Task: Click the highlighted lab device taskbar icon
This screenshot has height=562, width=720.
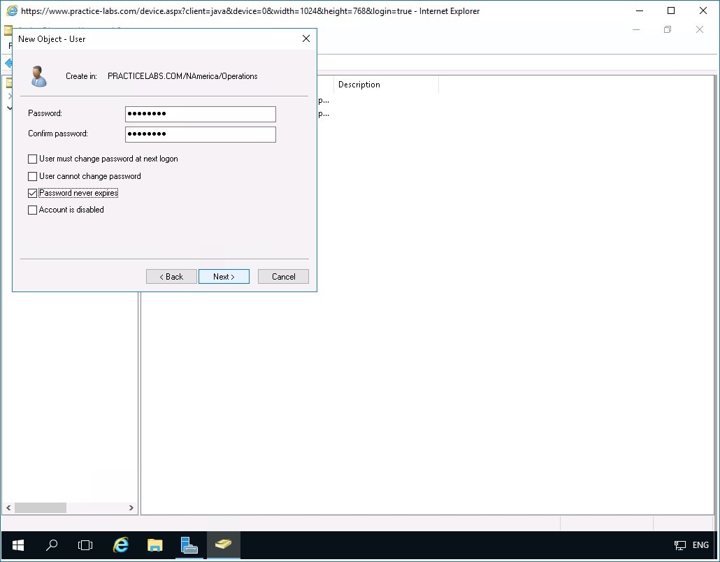Action: click(223, 545)
